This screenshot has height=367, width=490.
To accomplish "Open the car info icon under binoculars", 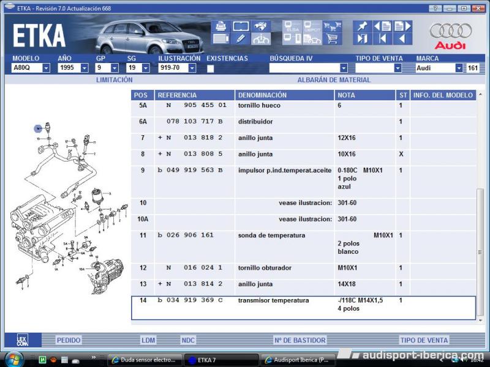I will pos(261,39).
